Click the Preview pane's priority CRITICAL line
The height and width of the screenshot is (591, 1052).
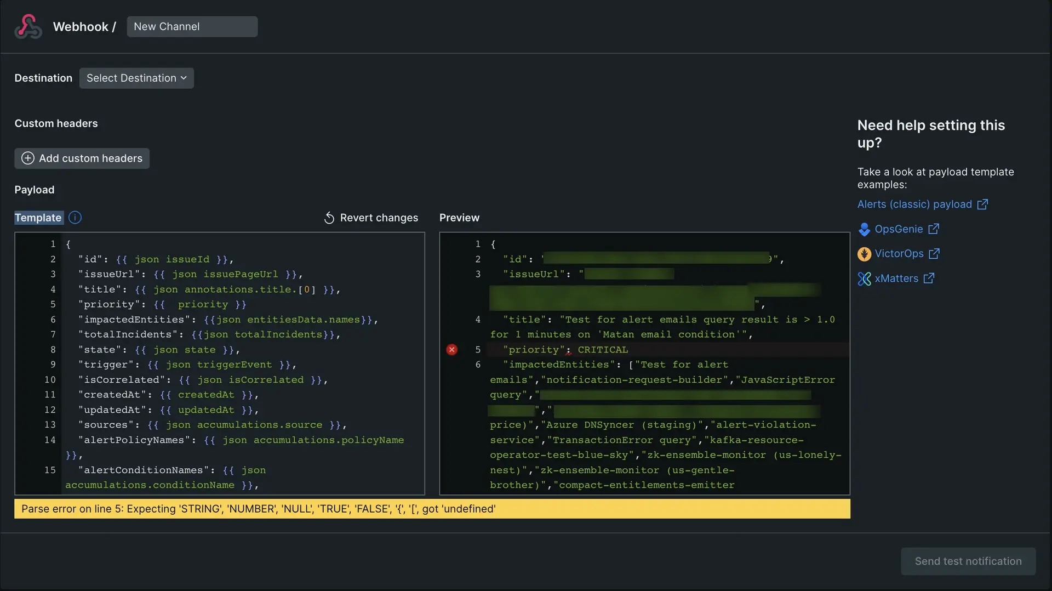(602, 350)
